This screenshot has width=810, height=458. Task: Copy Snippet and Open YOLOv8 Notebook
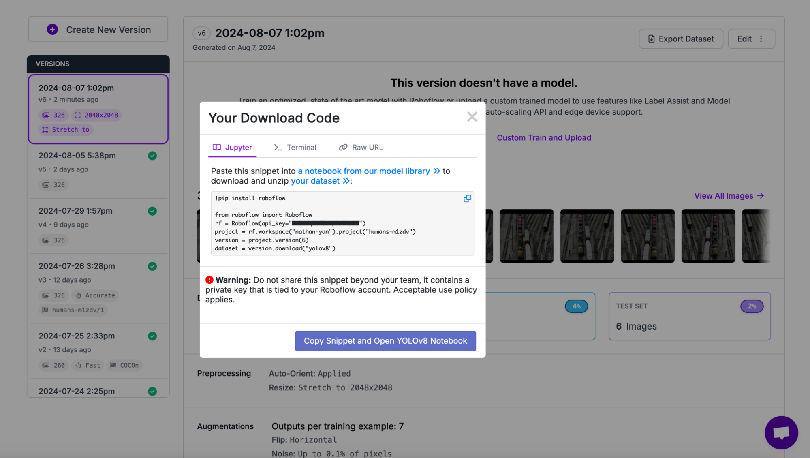pyautogui.click(x=385, y=341)
